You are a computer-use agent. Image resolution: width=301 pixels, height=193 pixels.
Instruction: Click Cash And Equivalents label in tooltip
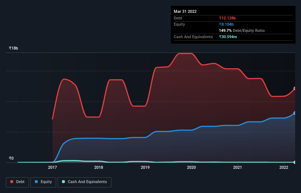pyautogui.click(x=193, y=37)
